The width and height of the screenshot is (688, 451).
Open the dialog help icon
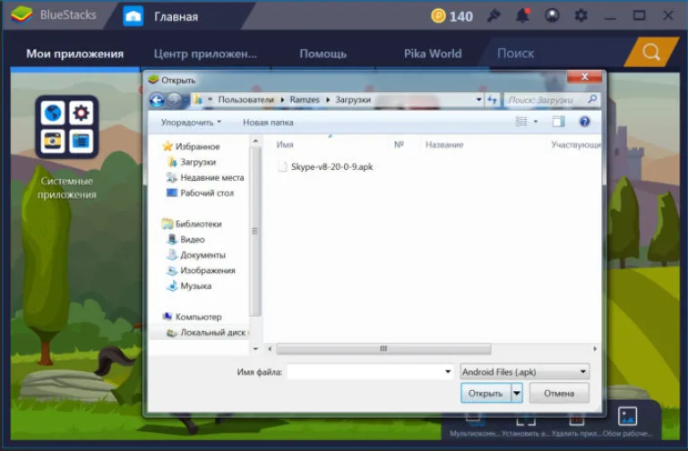tap(584, 122)
